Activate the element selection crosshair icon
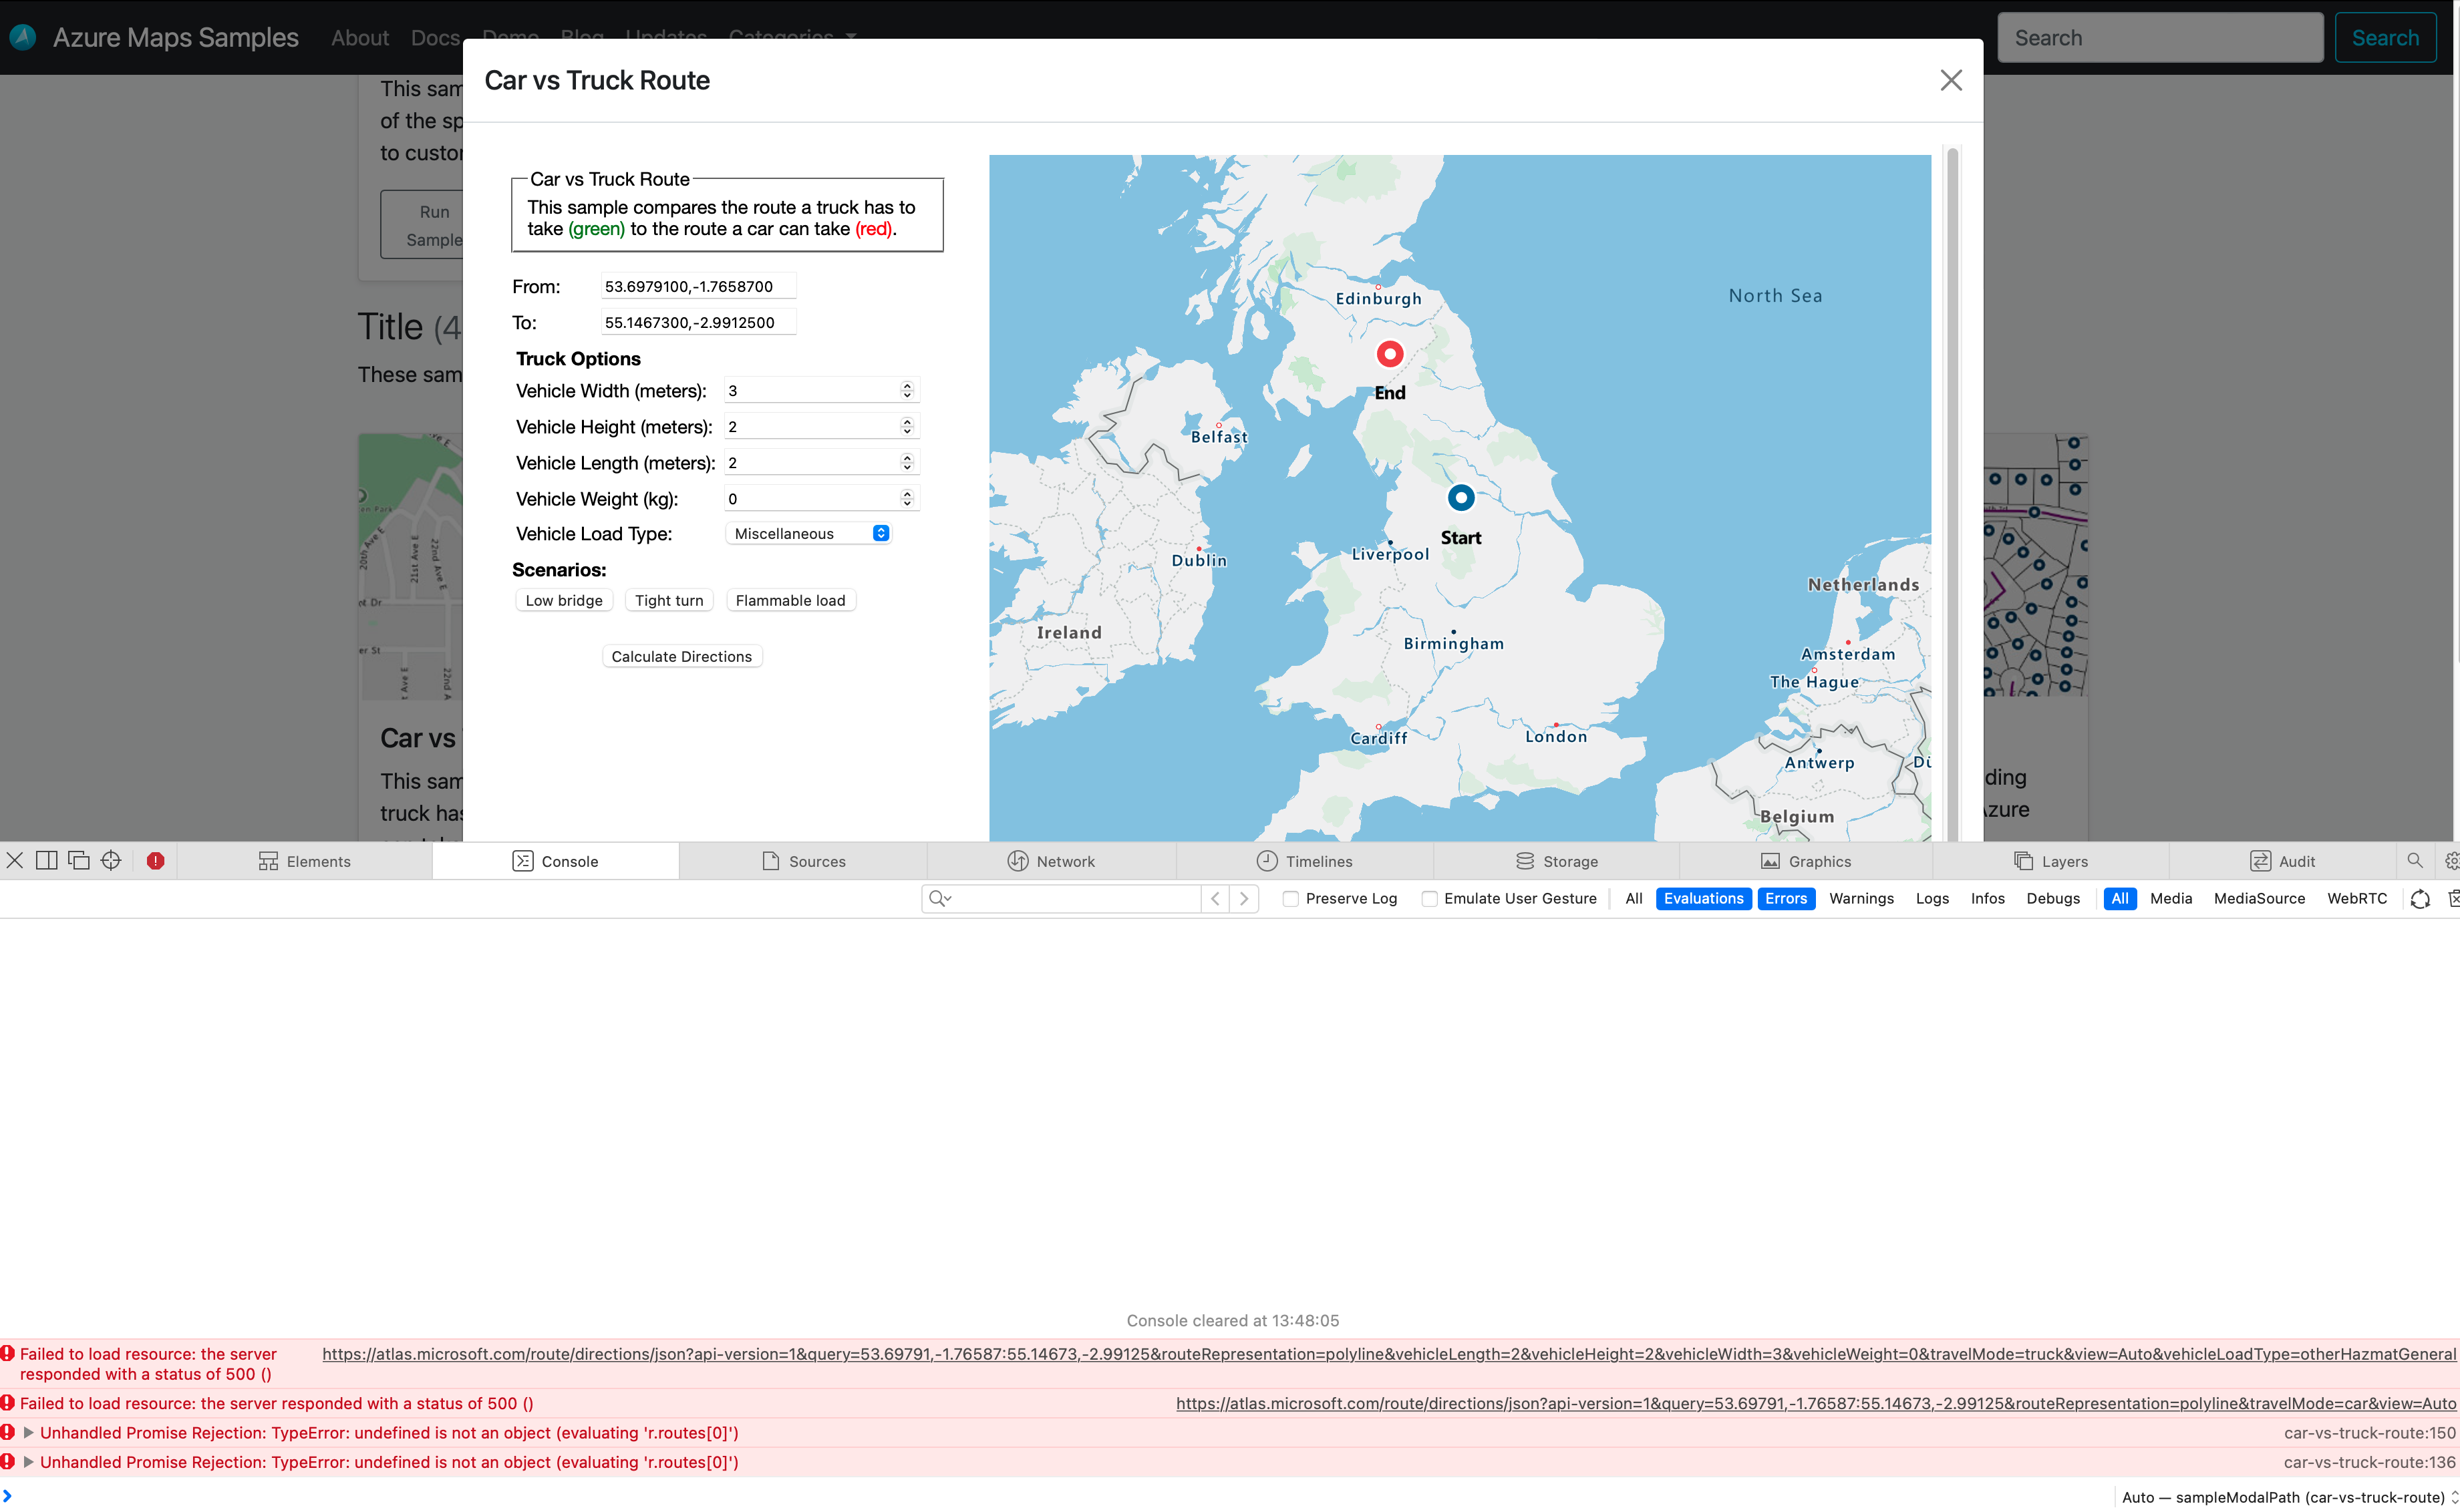Screen dimensions: 2460x1512 coord(110,860)
